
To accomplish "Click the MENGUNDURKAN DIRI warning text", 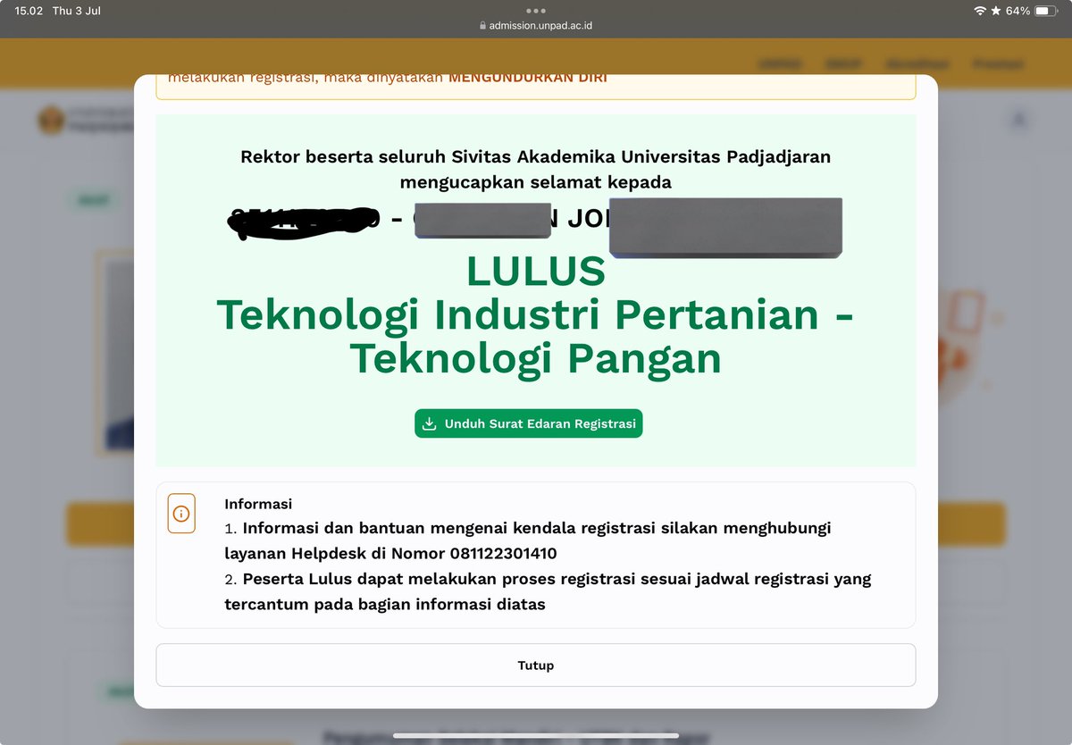I will point(528,78).
